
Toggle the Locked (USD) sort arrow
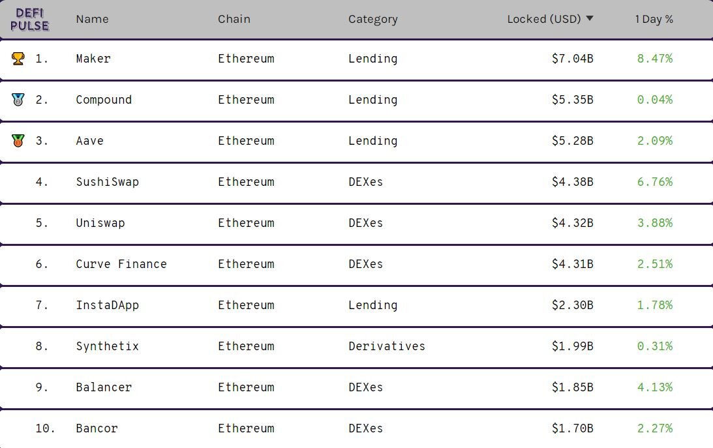(590, 19)
